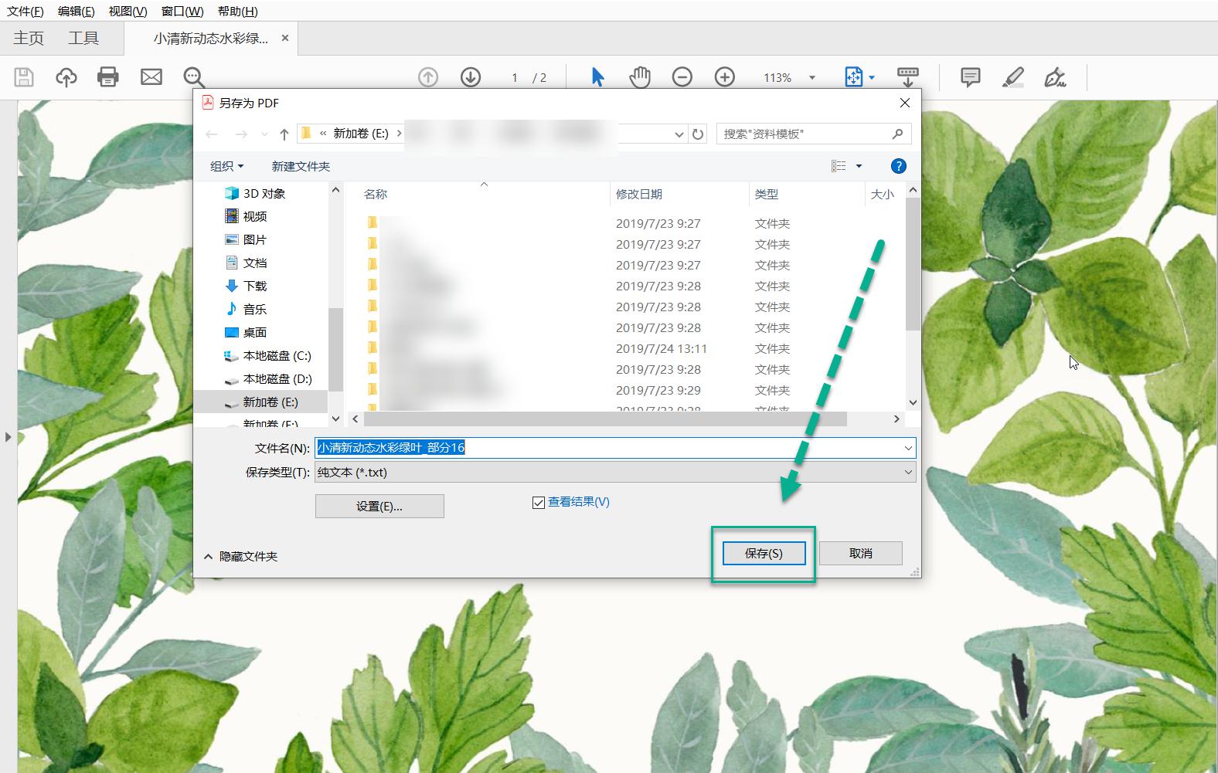Select 图片 in navigation tree
The image size is (1218, 773).
(x=246, y=239)
